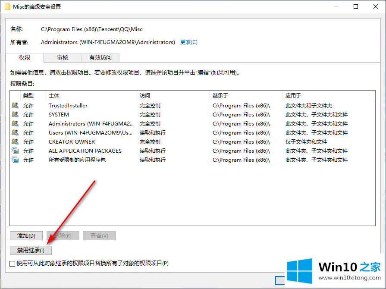The height and width of the screenshot is (289, 386).
Task: Select the SYSTEM permission entry
Action: (x=192, y=114)
